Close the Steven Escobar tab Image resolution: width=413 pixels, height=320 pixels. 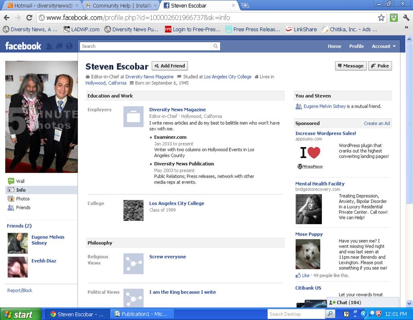pos(233,5)
